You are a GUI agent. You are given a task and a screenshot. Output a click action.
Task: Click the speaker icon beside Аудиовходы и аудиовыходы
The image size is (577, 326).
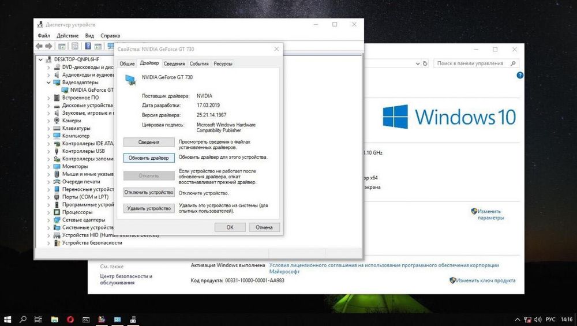pyautogui.click(x=57, y=74)
